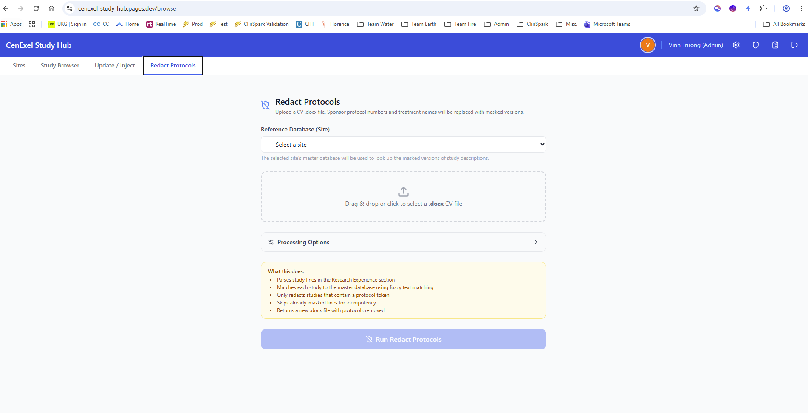Image resolution: width=808 pixels, height=413 pixels.
Task: Open the Chrome three-dot menu
Action: 802,8
